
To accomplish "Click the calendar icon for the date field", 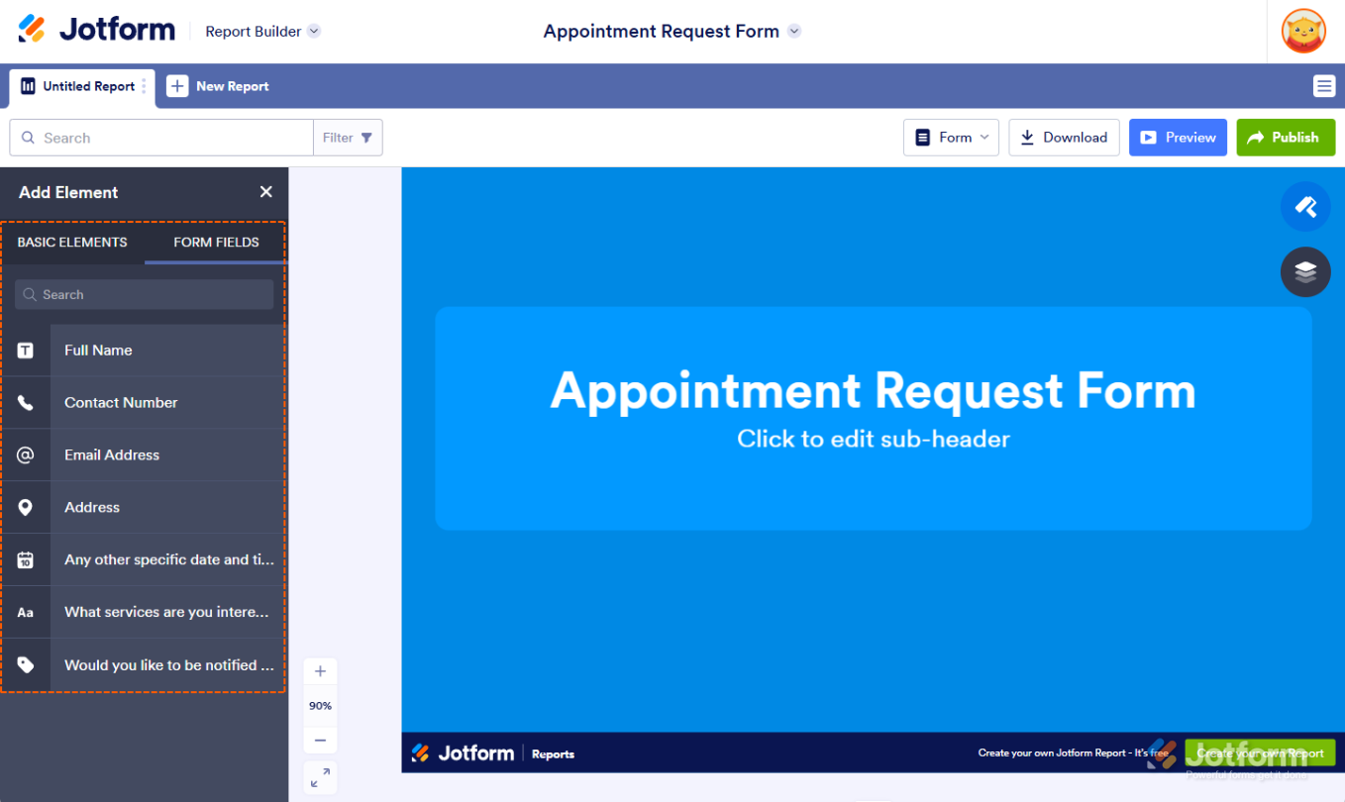I will click(26, 559).
